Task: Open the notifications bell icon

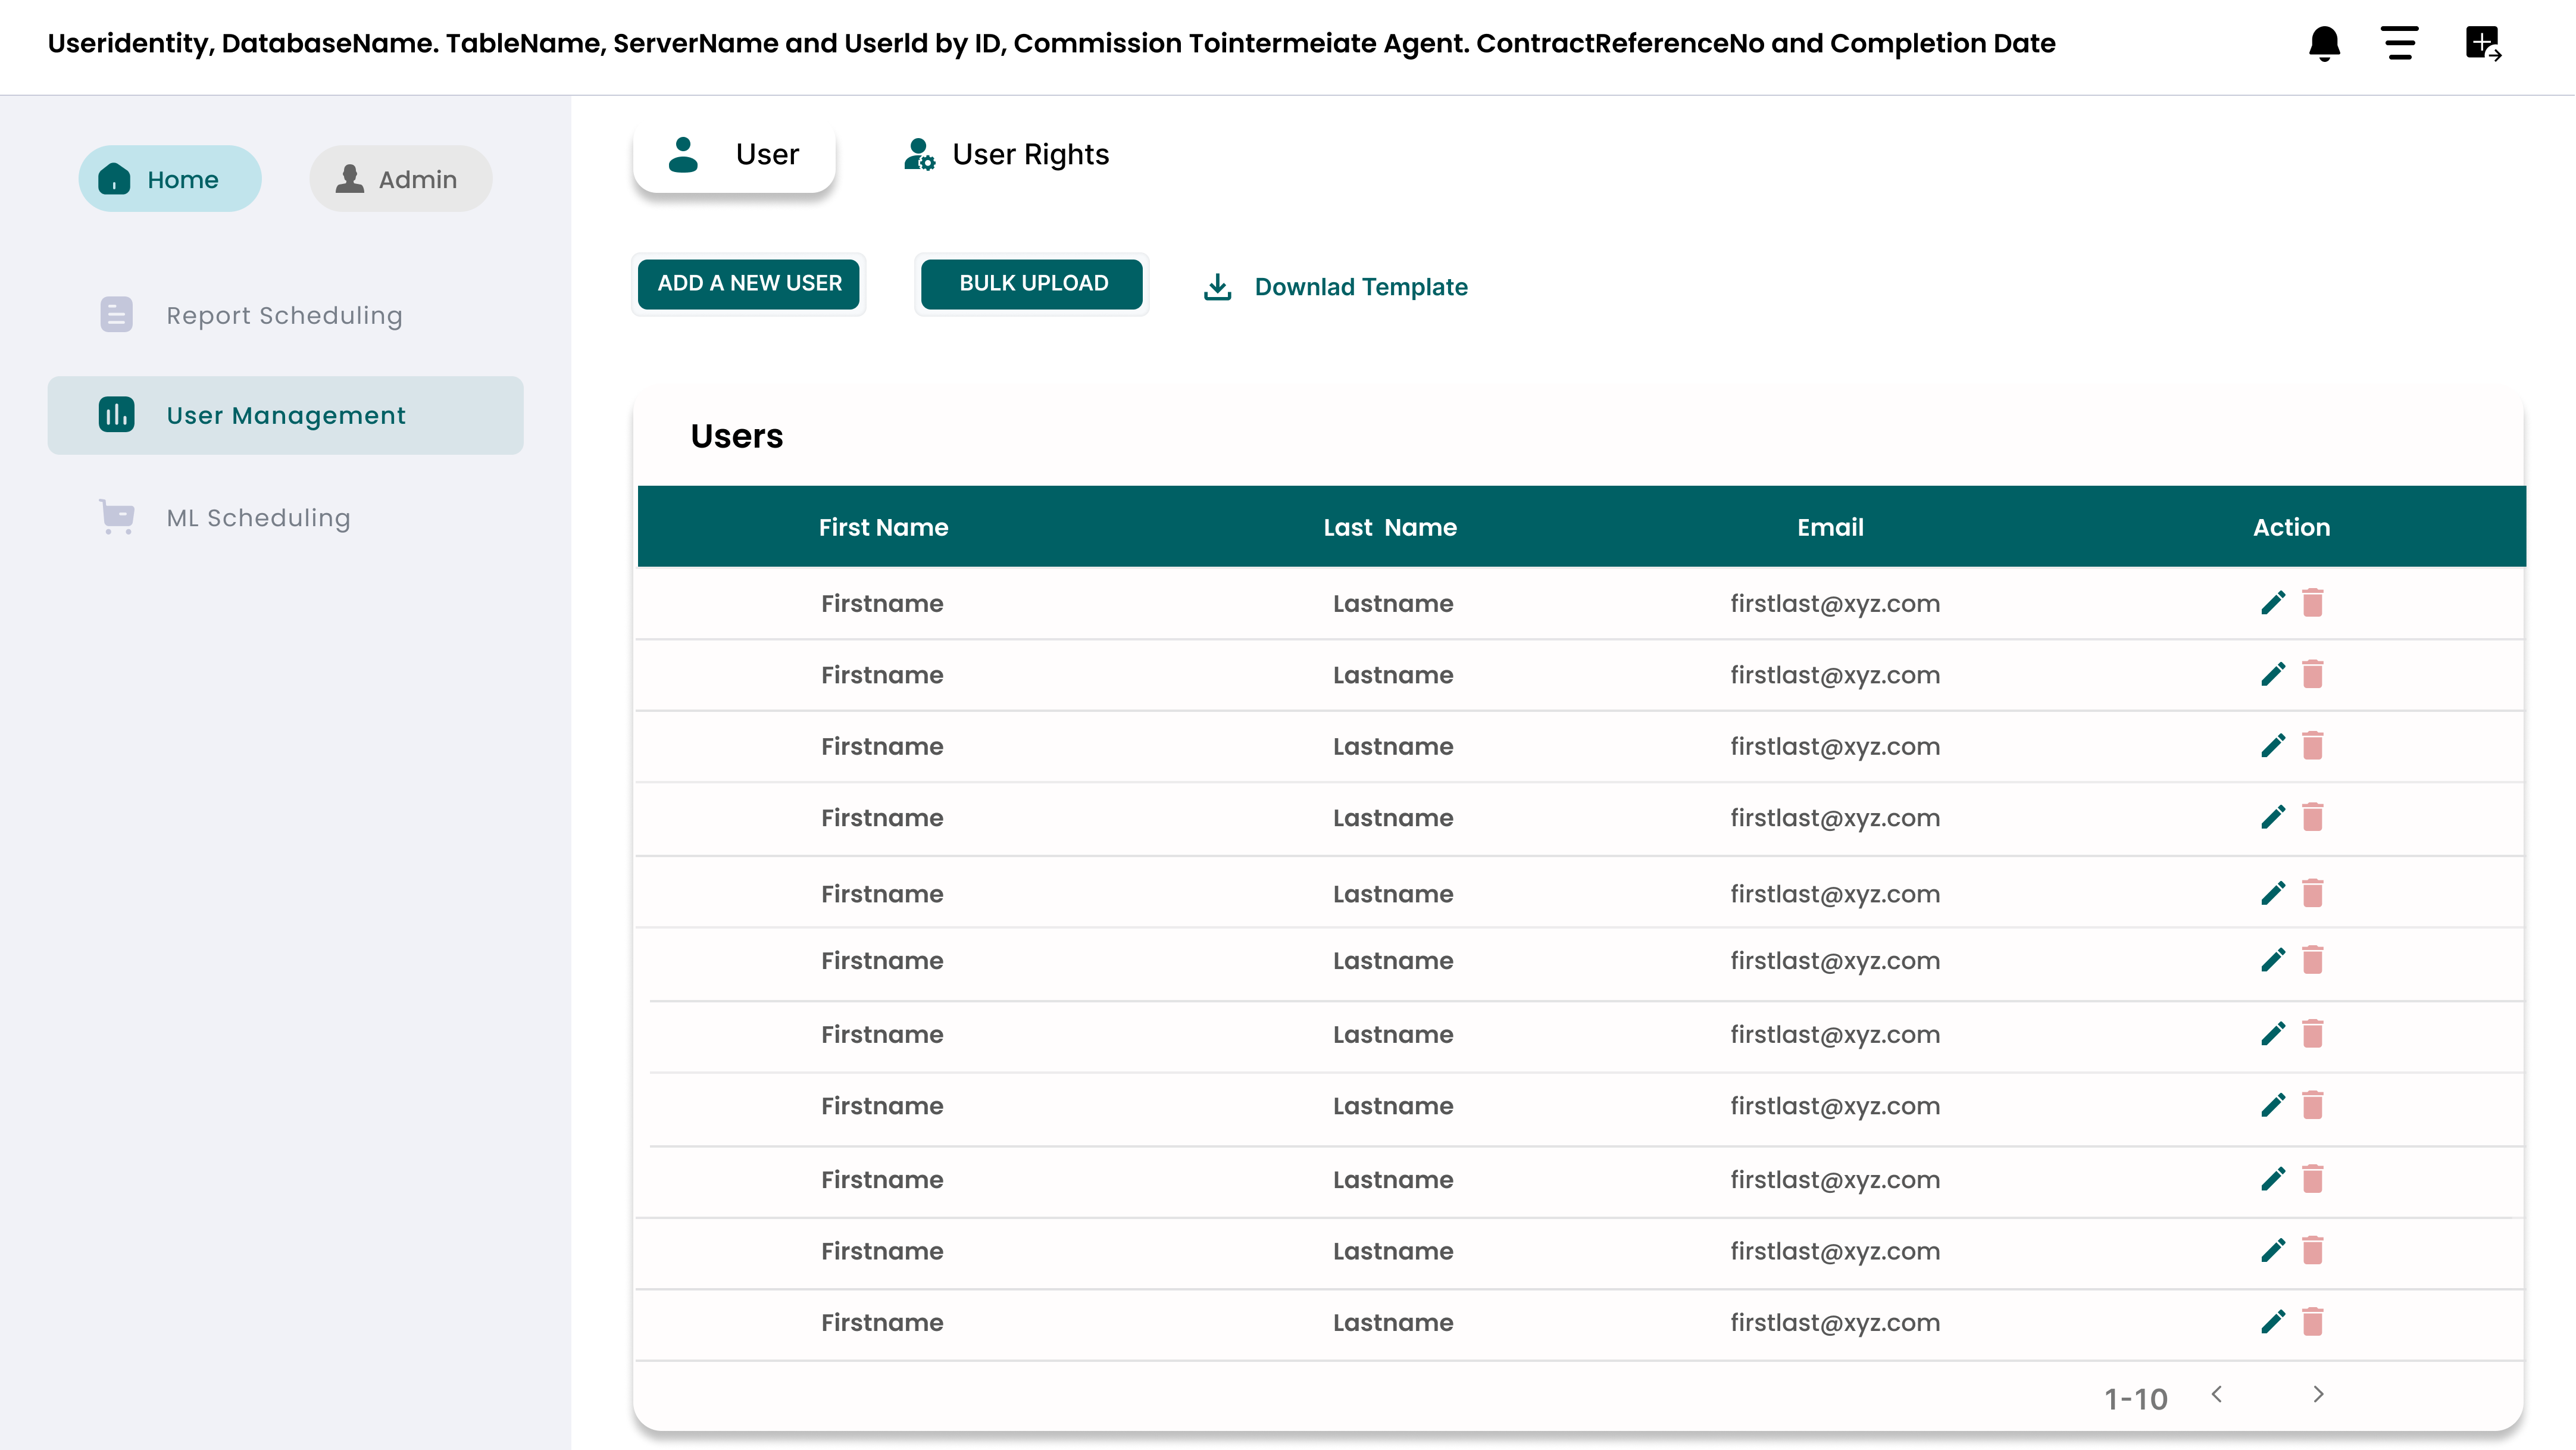Action: click(2324, 44)
